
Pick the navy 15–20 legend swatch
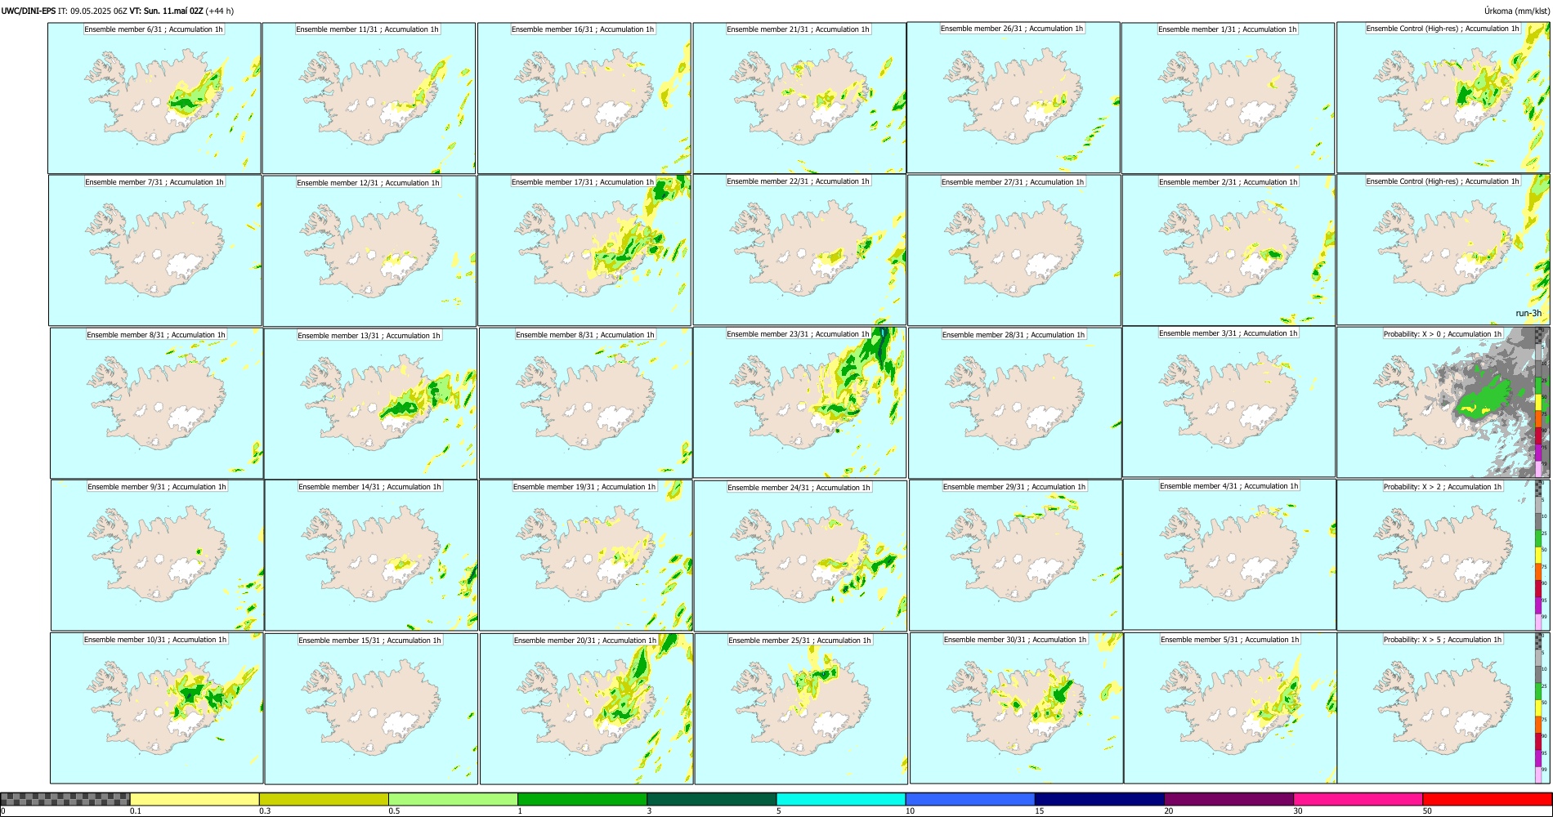point(1099,799)
